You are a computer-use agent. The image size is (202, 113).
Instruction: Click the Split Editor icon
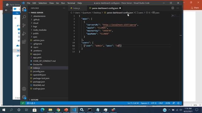173,8
